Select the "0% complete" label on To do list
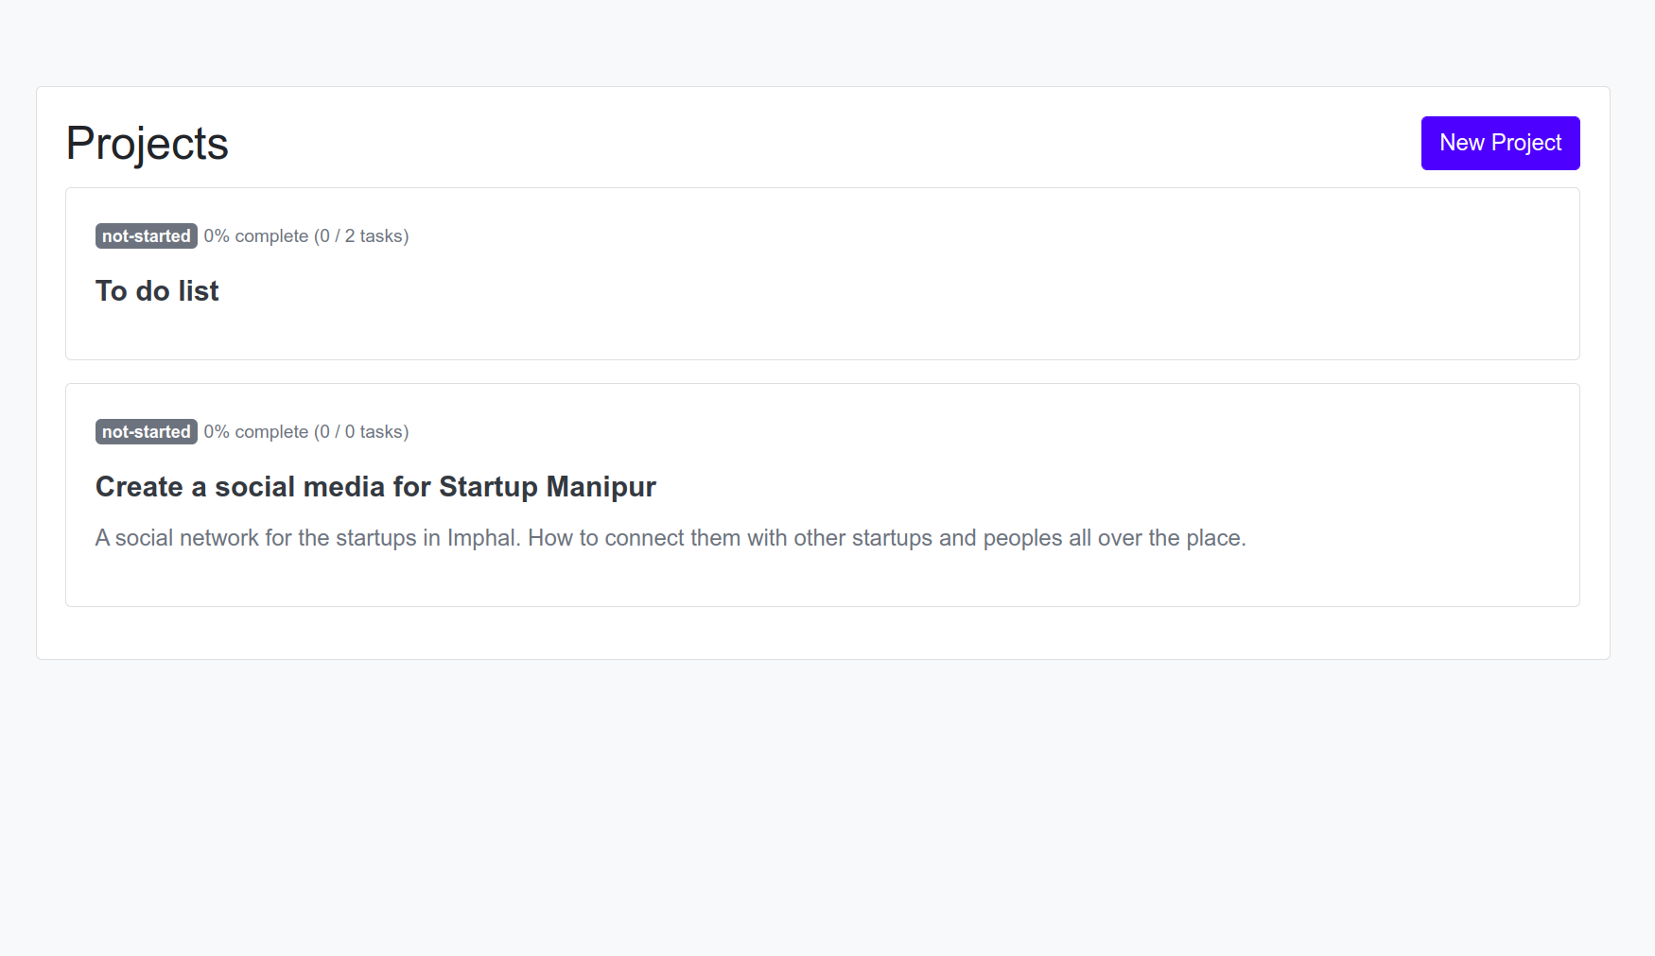This screenshot has width=1655, height=956. coord(256,236)
